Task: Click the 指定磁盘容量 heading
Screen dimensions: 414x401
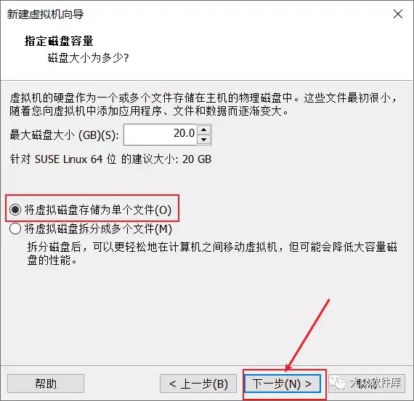Action: [x=59, y=41]
